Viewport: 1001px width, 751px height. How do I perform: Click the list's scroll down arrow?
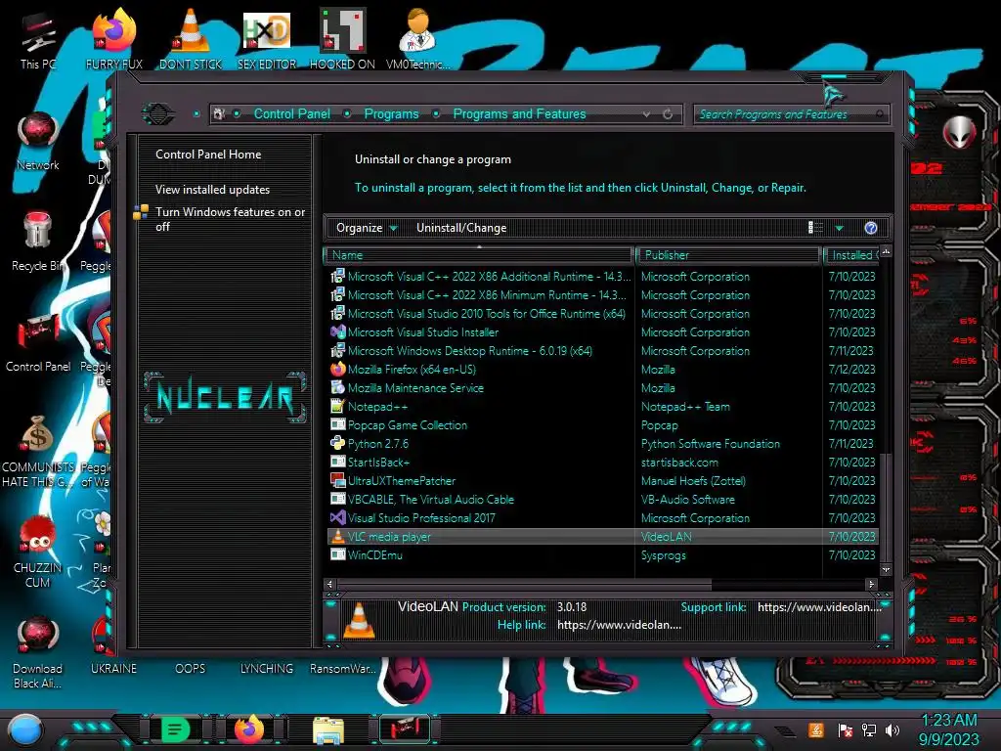[886, 569]
